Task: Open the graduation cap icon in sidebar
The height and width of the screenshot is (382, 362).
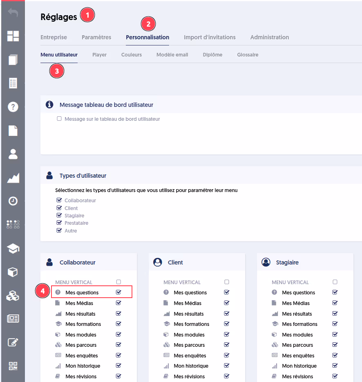Action: (x=13, y=249)
